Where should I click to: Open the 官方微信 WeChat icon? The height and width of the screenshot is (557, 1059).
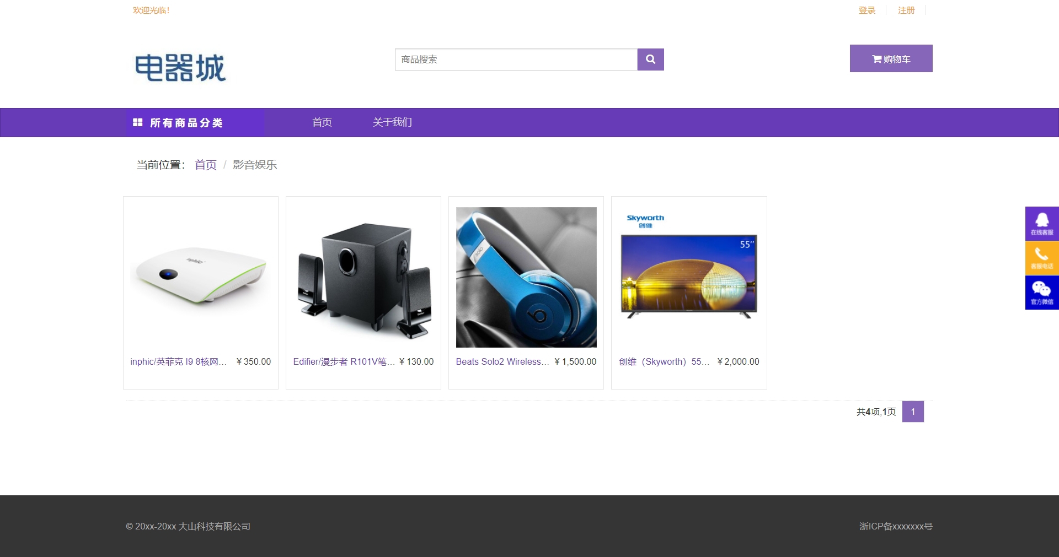pos(1042,293)
